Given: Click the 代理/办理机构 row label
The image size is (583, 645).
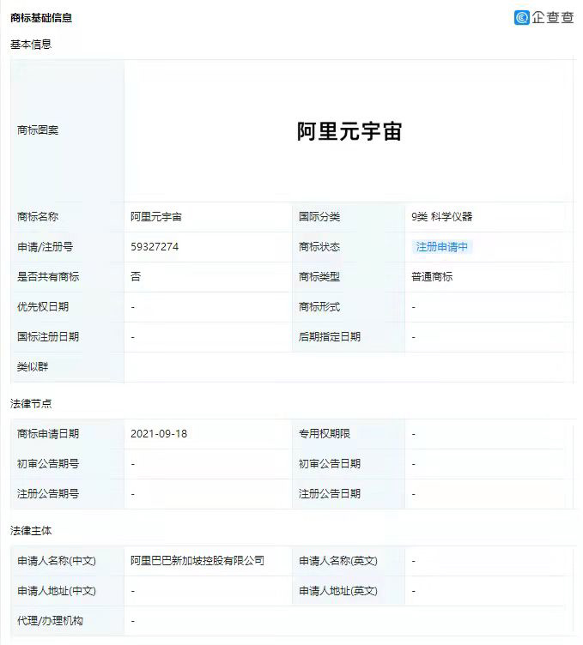Looking at the screenshot, I should pos(51,621).
